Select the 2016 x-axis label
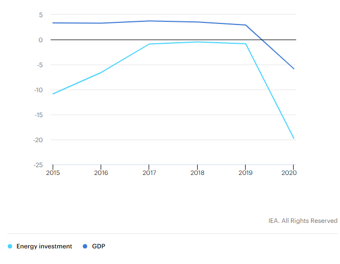This screenshot has height=264, width=340. [101, 172]
